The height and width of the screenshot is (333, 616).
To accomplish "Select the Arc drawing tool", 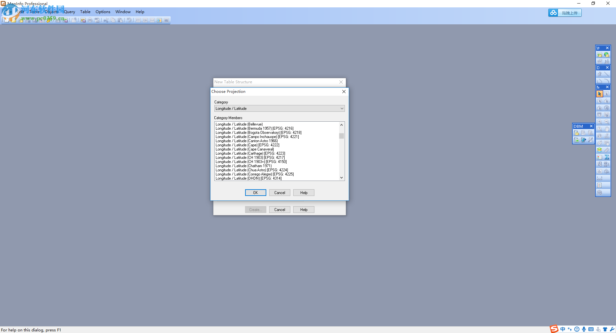I will coord(606,81).
